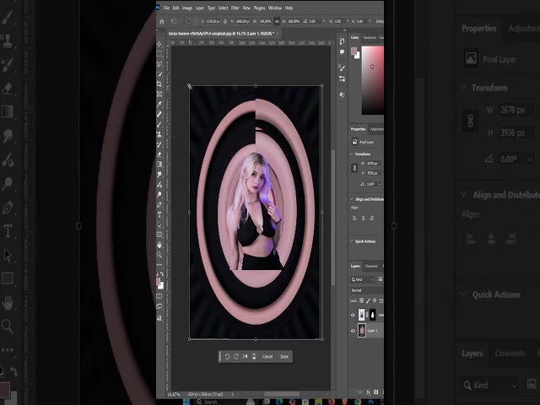The height and width of the screenshot is (405, 540).
Task: Select the Hand tool
Action: pos(159,245)
